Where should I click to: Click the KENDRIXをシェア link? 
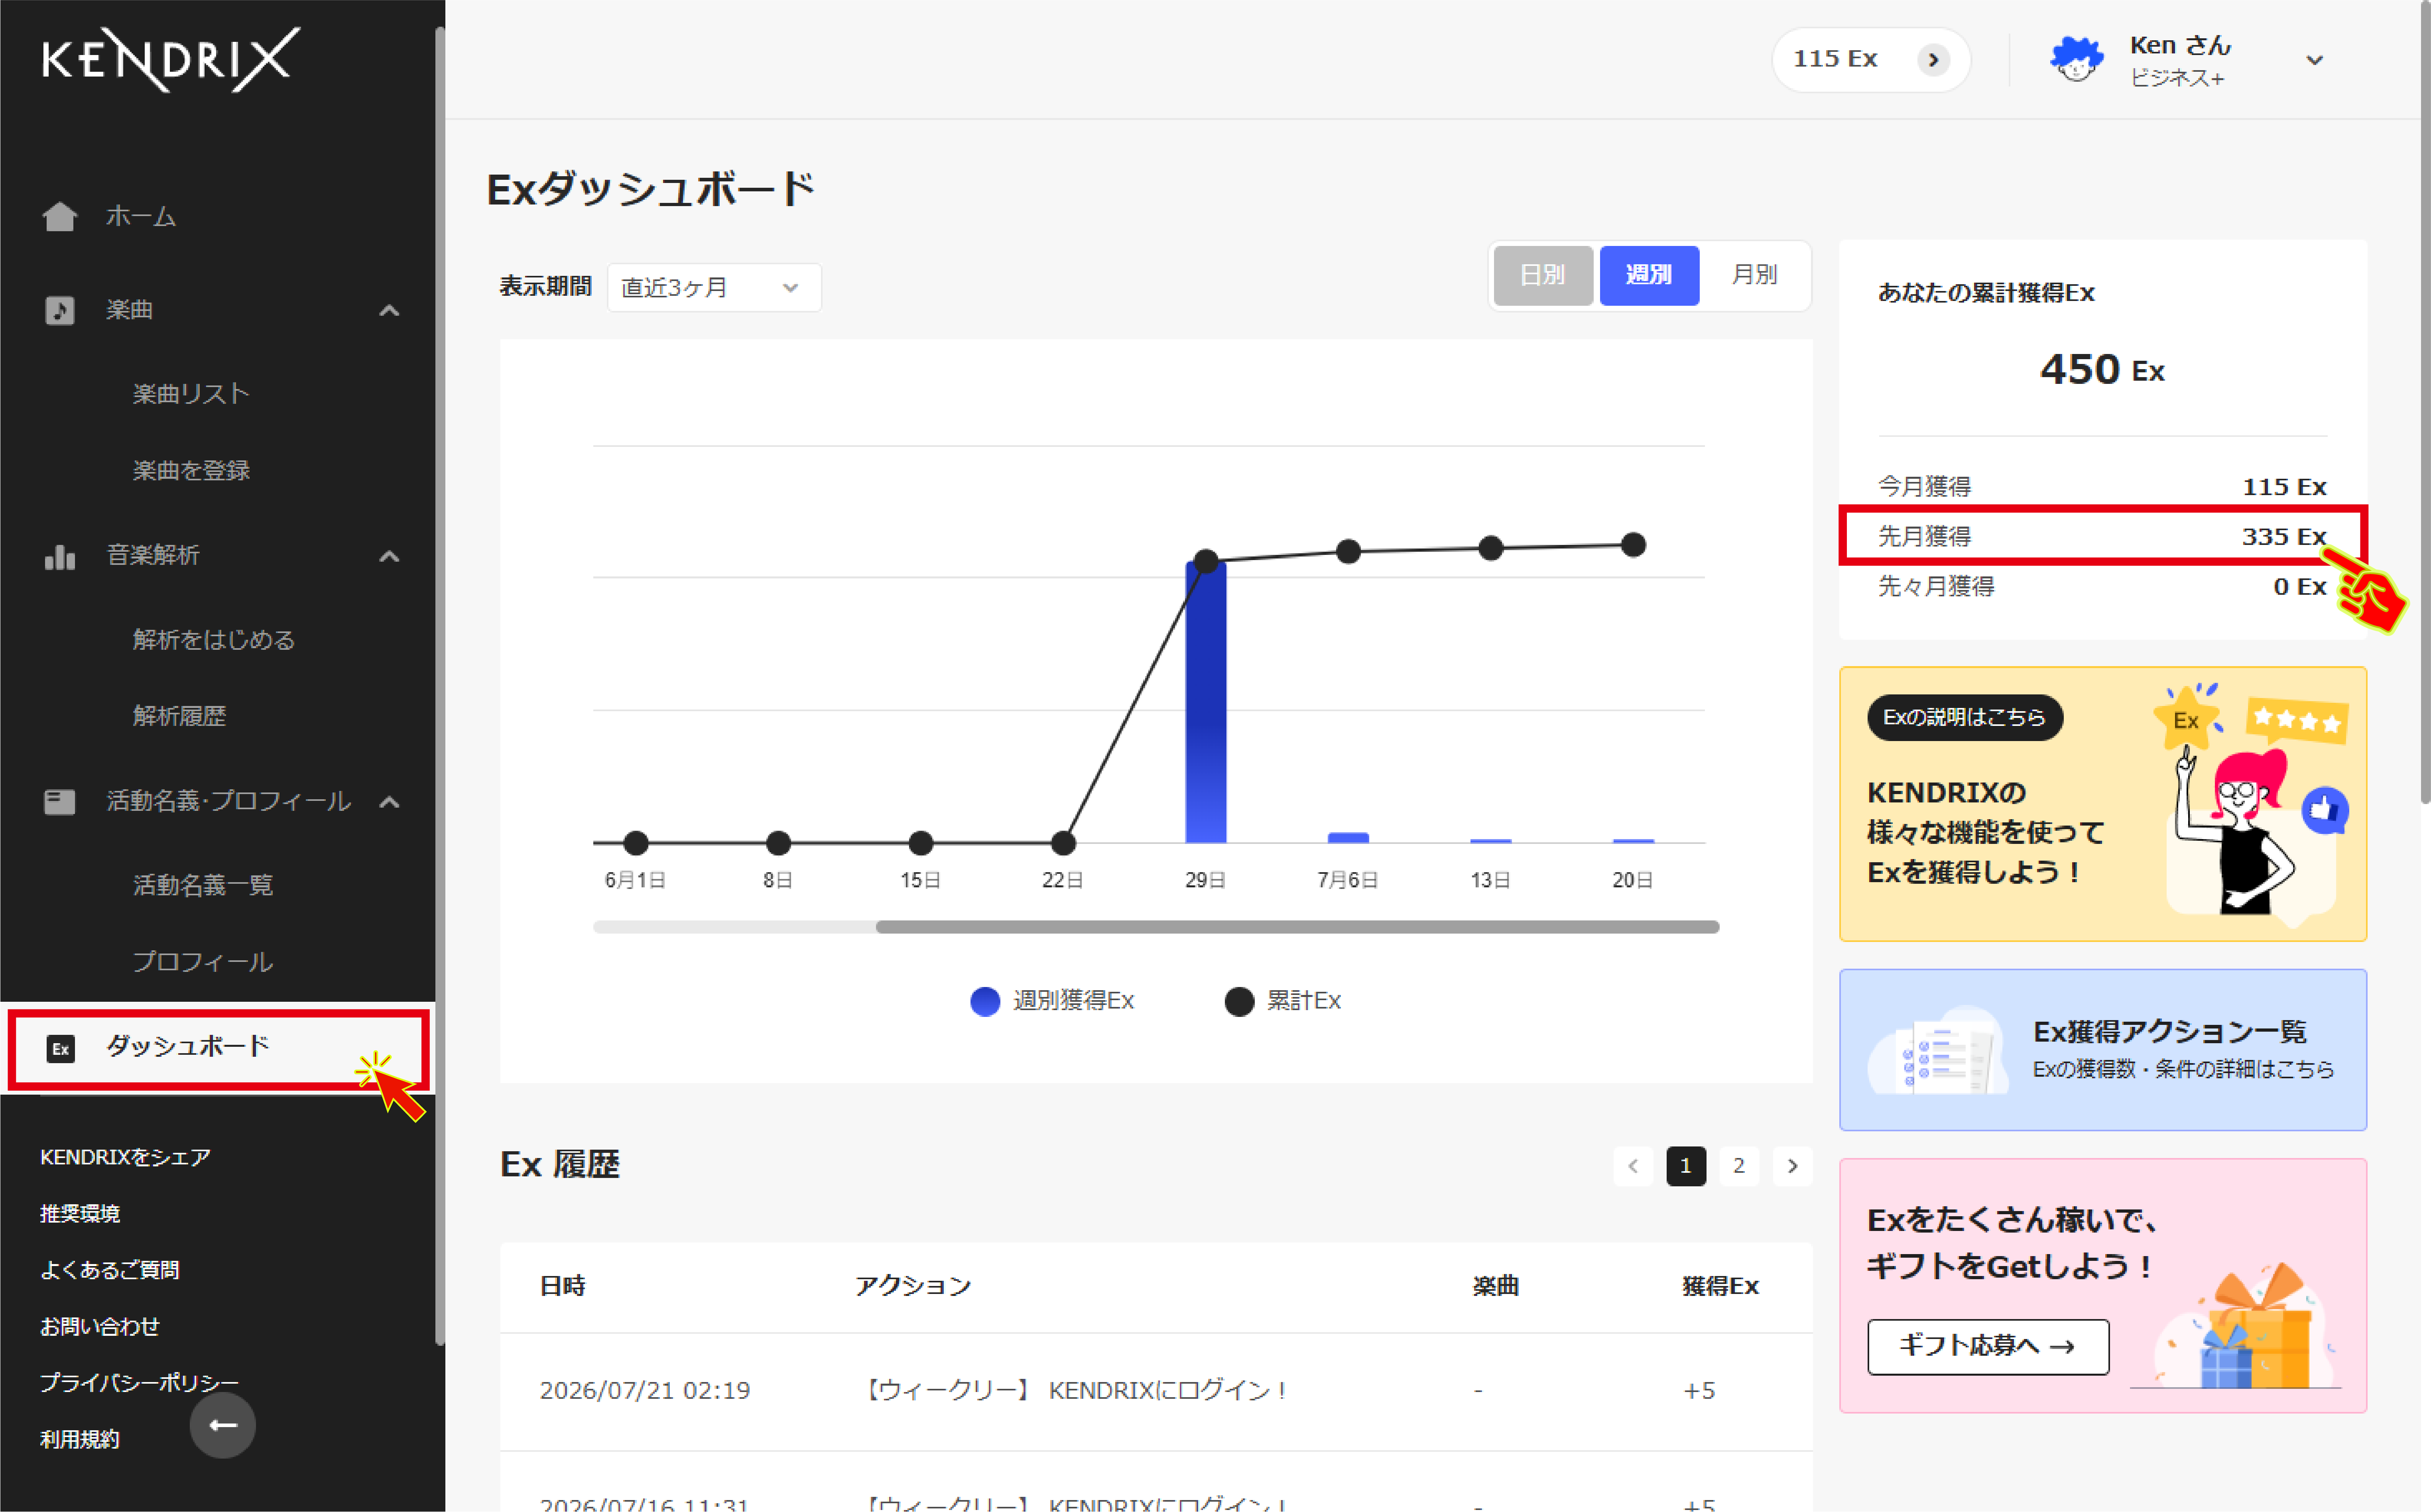pos(125,1157)
